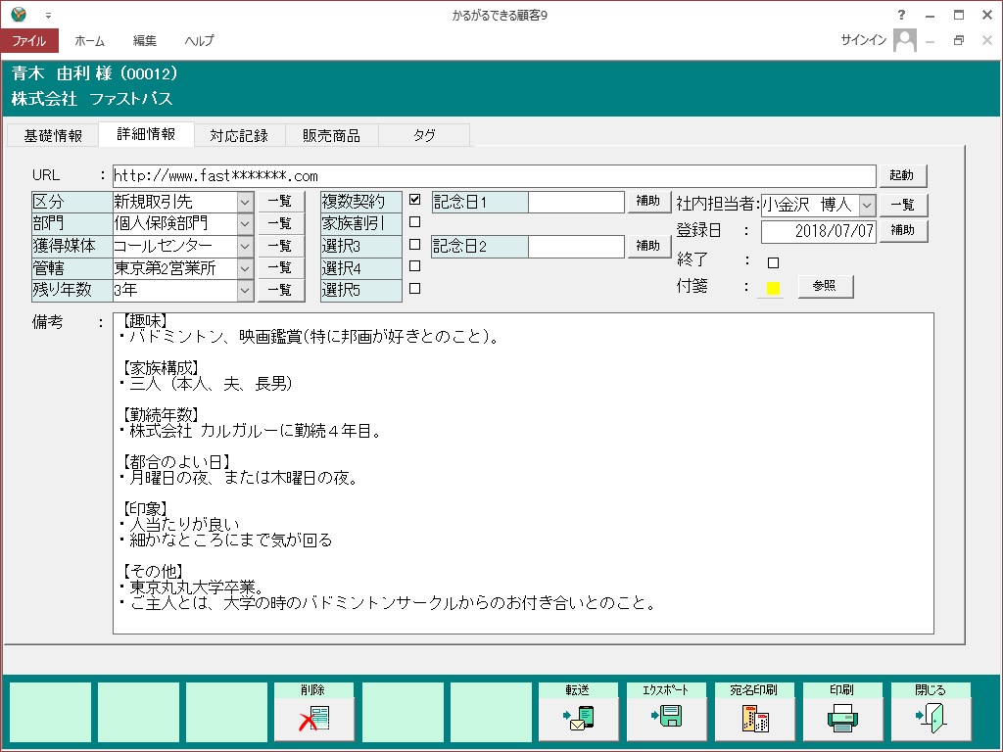Screen dimensions: 1003x752
Task: Click 一覧 button for 社内担当者
Action: pos(903,206)
